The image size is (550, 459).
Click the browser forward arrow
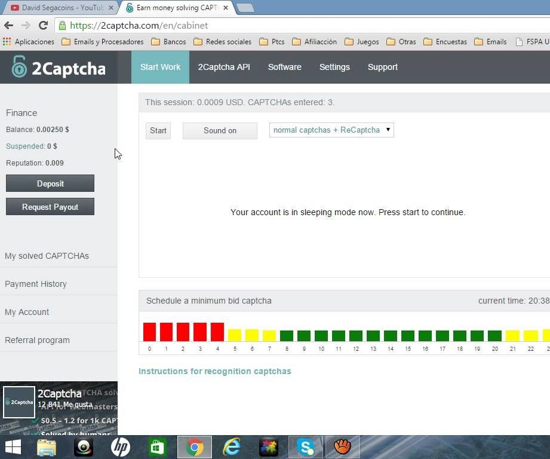pos(26,25)
